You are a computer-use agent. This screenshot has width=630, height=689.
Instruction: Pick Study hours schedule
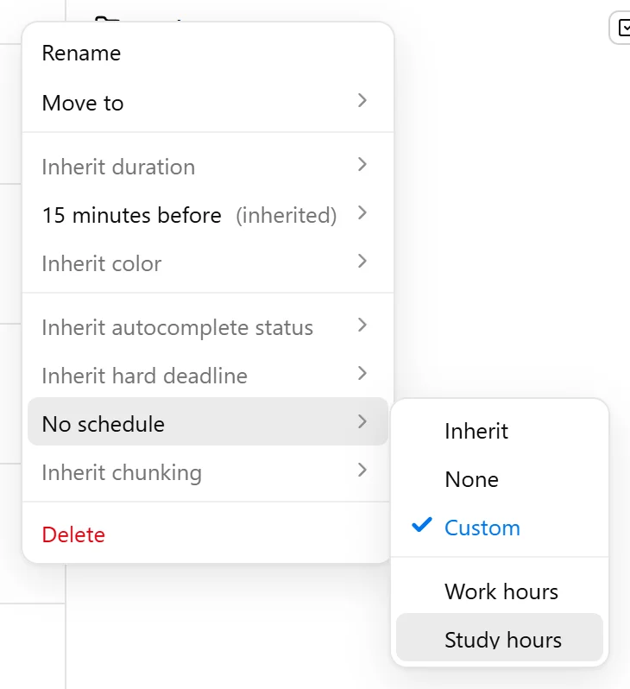(x=500, y=637)
